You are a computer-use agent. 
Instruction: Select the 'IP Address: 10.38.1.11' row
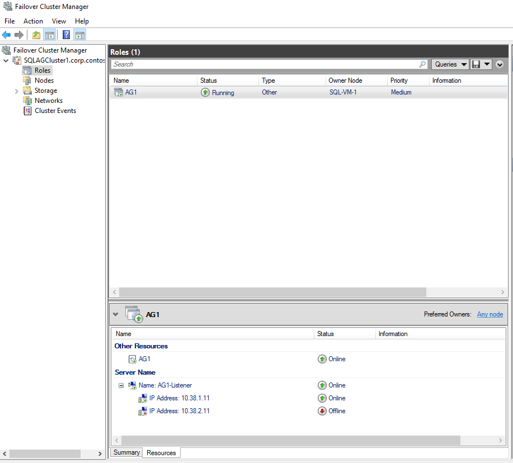point(308,398)
